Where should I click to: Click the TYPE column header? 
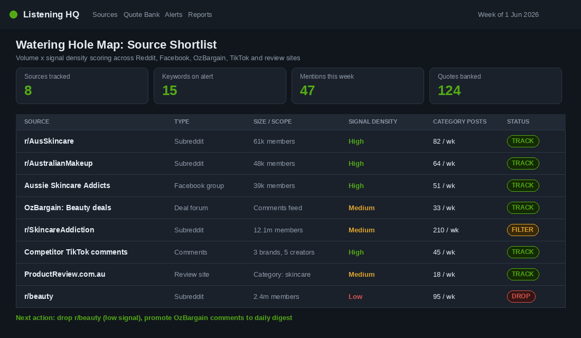point(182,121)
